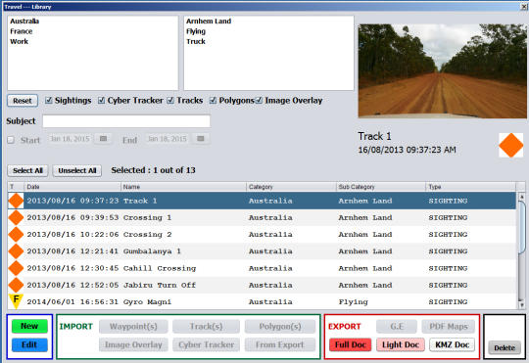Click Unselect All button
Image resolution: width=529 pixels, height=363 pixels.
click(77, 170)
